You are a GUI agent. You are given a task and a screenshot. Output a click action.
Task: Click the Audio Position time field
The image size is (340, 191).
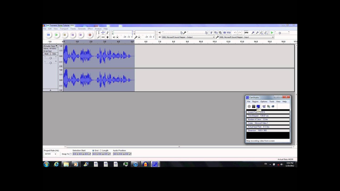tap(122, 154)
